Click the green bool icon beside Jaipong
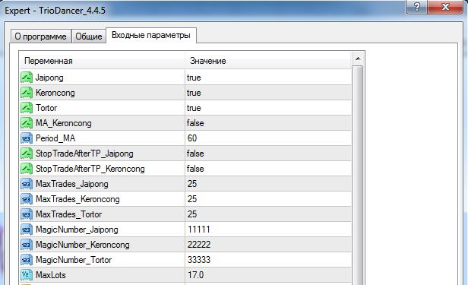This screenshot has height=285, width=468. 27,78
